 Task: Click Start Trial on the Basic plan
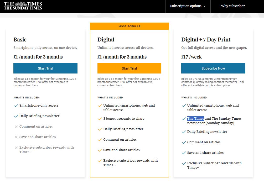pos(45,68)
